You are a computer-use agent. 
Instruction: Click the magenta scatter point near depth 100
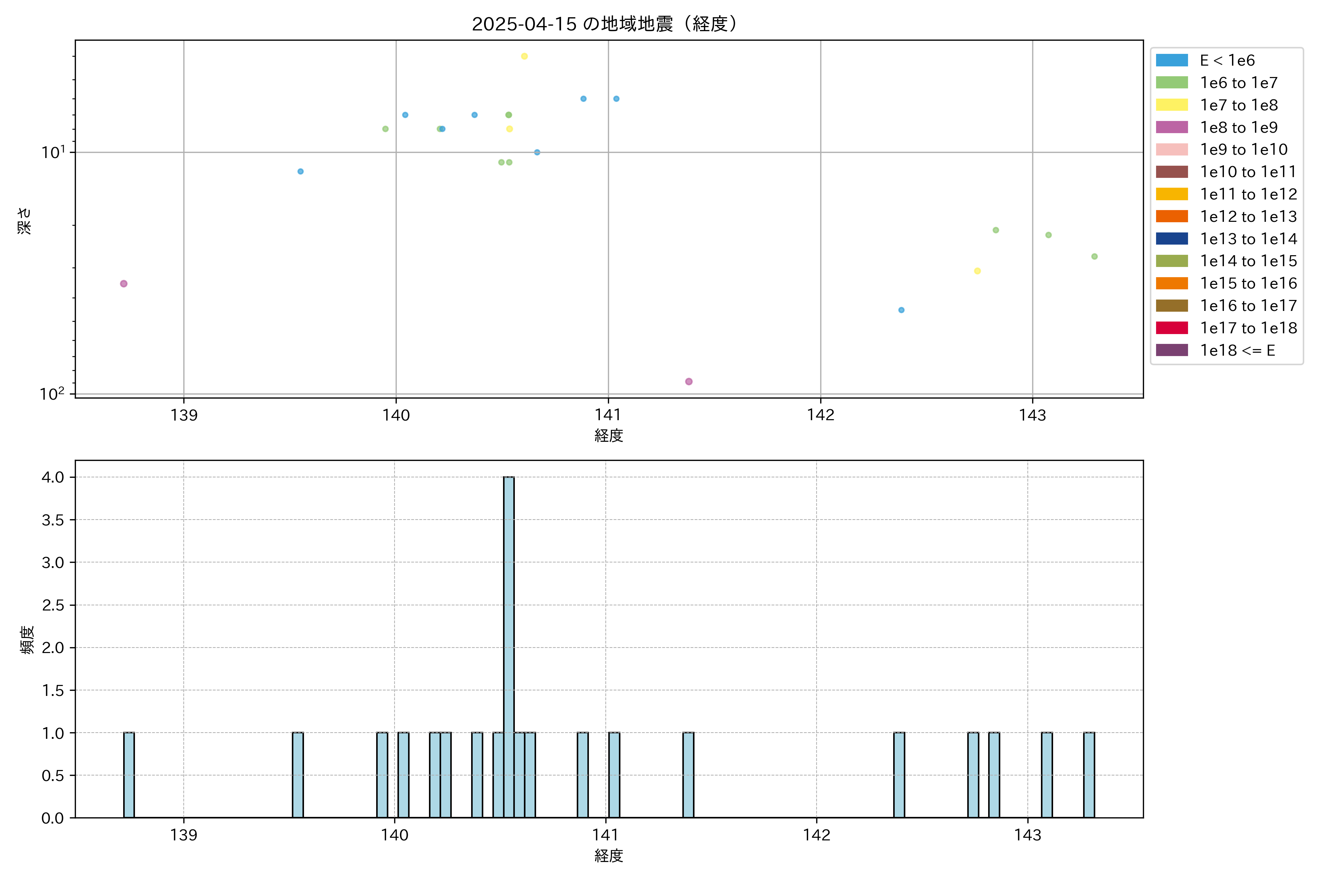(689, 382)
